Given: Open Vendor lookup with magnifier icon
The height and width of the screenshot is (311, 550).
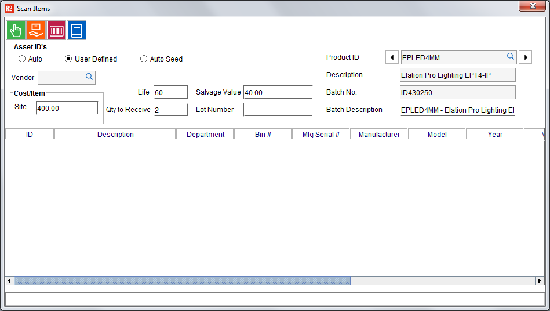Looking at the screenshot, I should coord(89,77).
